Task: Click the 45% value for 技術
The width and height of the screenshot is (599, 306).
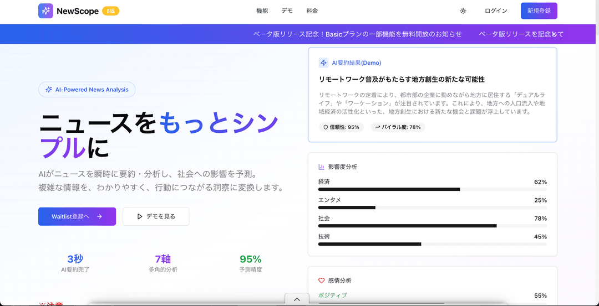Action: click(x=541, y=237)
